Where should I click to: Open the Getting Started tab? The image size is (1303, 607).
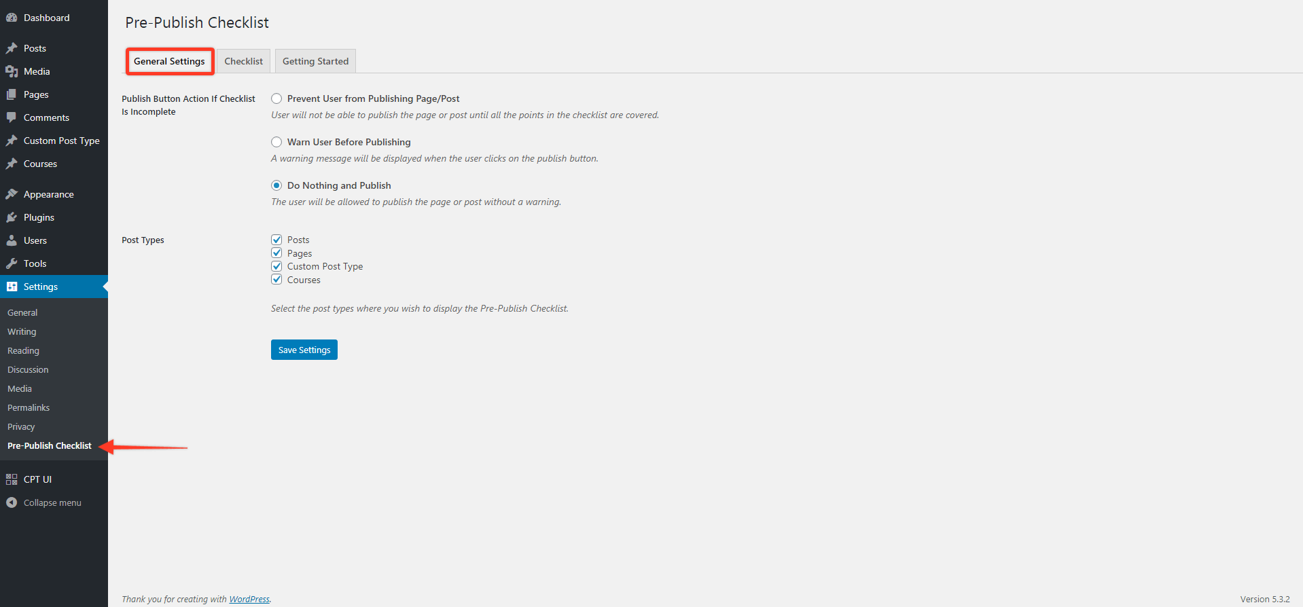point(315,61)
